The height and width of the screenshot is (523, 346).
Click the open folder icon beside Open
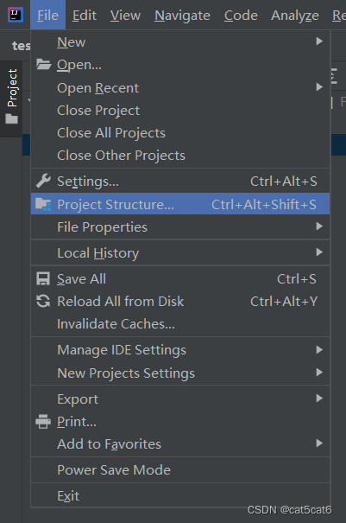tap(43, 64)
